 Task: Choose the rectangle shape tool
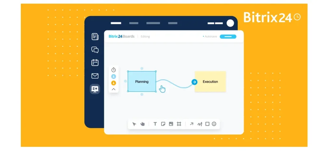pos(207,124)
